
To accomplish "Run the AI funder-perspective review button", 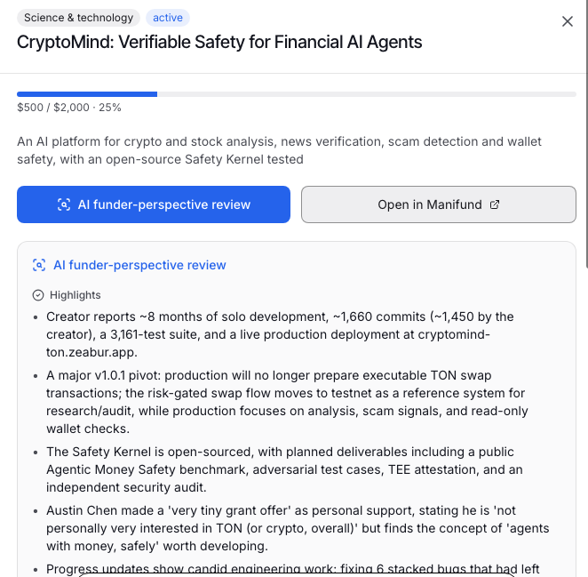I will point(154,204).
